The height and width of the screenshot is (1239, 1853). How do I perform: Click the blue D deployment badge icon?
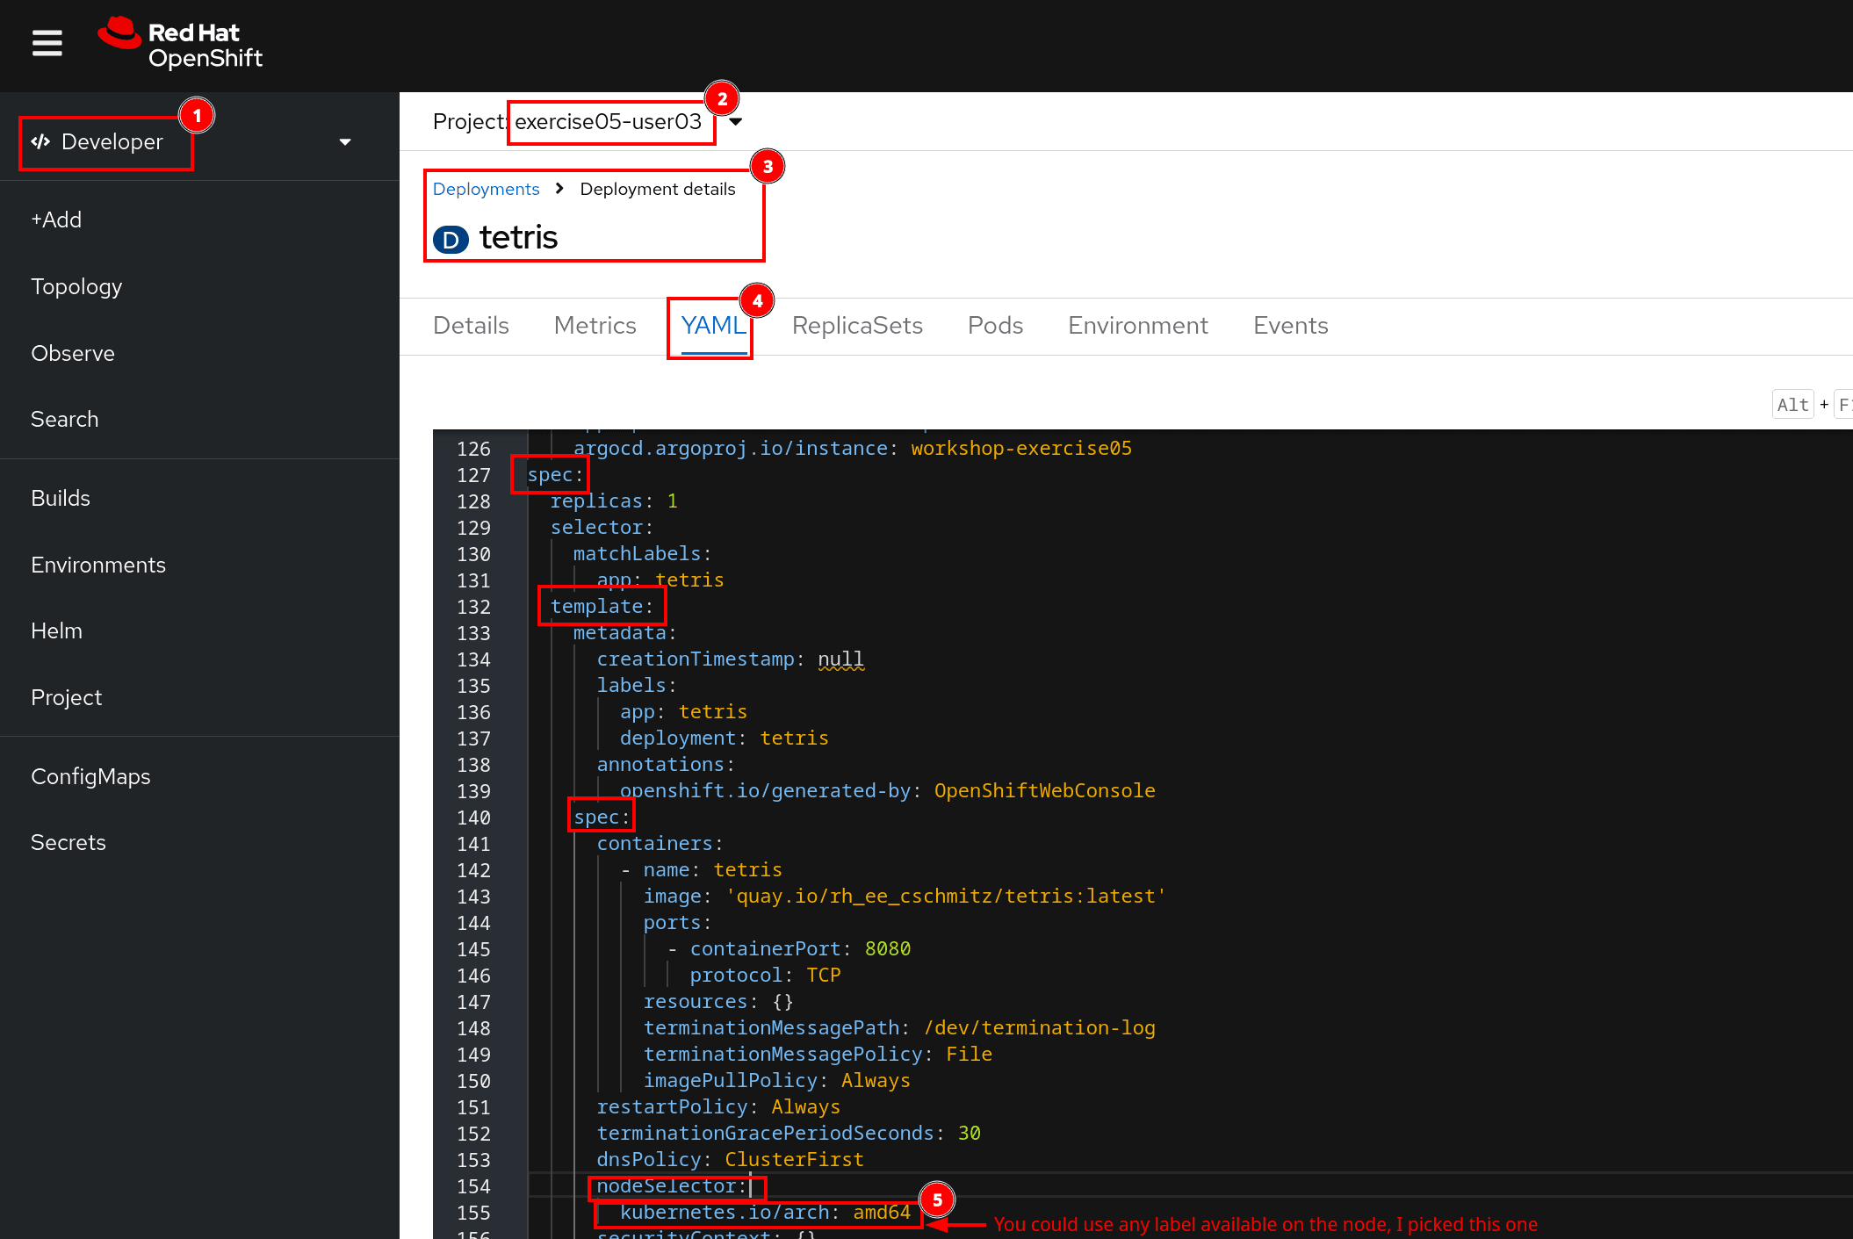tap(451, 239)
